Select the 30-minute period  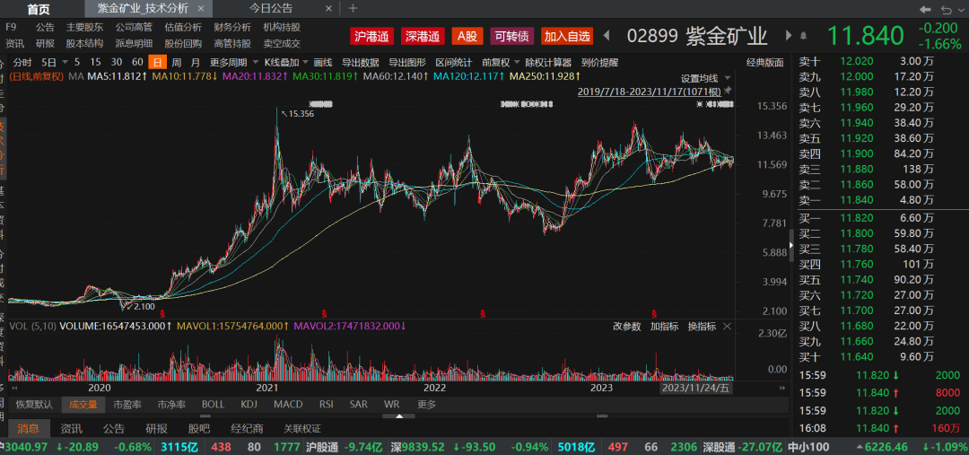116,63
